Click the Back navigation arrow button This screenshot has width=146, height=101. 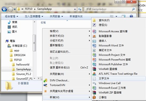tap(4, 9)
